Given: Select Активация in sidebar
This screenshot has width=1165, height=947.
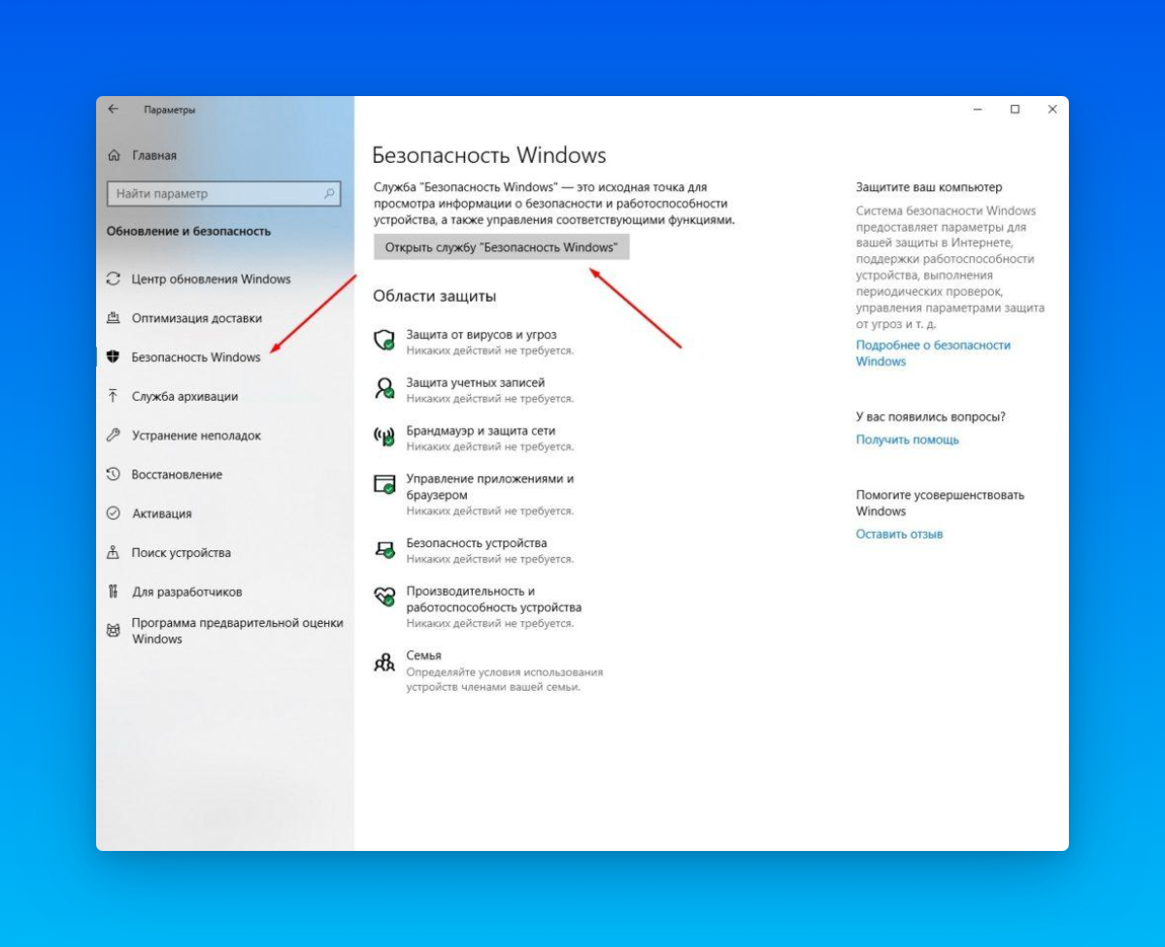Looking at the screenshot, I should (x=162, y=513).
